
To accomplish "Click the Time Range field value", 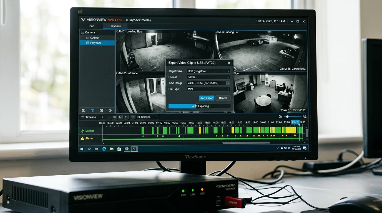I will 207,83.
